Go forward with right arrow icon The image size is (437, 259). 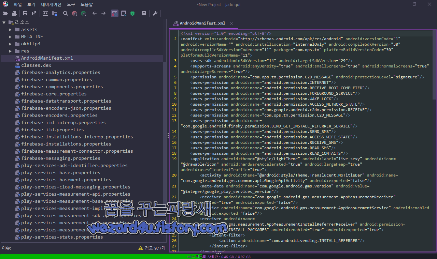(x=103, y=13)
